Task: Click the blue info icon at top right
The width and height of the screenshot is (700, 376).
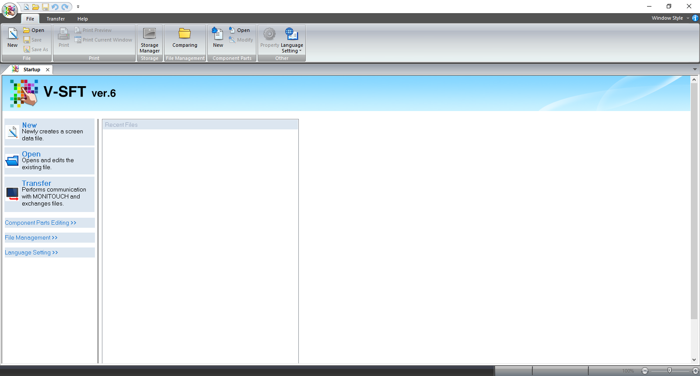Action: point(695,18)
